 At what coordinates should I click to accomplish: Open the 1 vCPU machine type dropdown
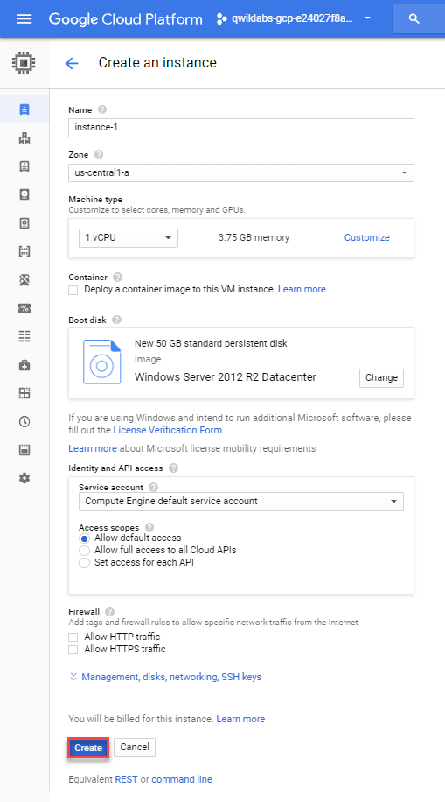129,238
